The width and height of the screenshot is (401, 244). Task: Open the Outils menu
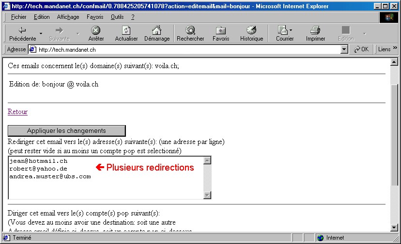[117, 17]
